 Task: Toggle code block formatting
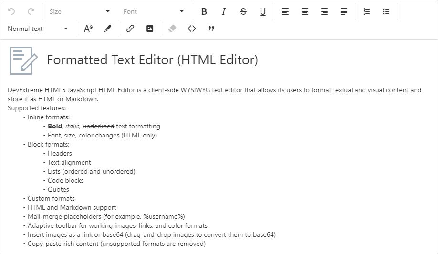[x=192, y=29]
